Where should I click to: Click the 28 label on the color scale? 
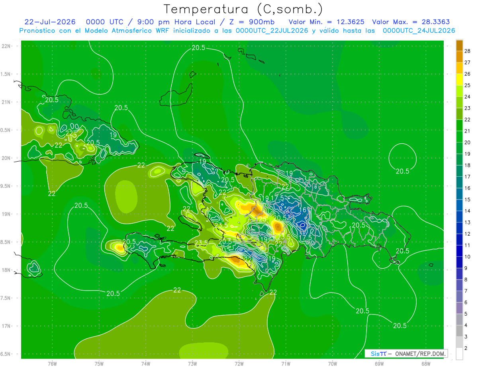468,51
